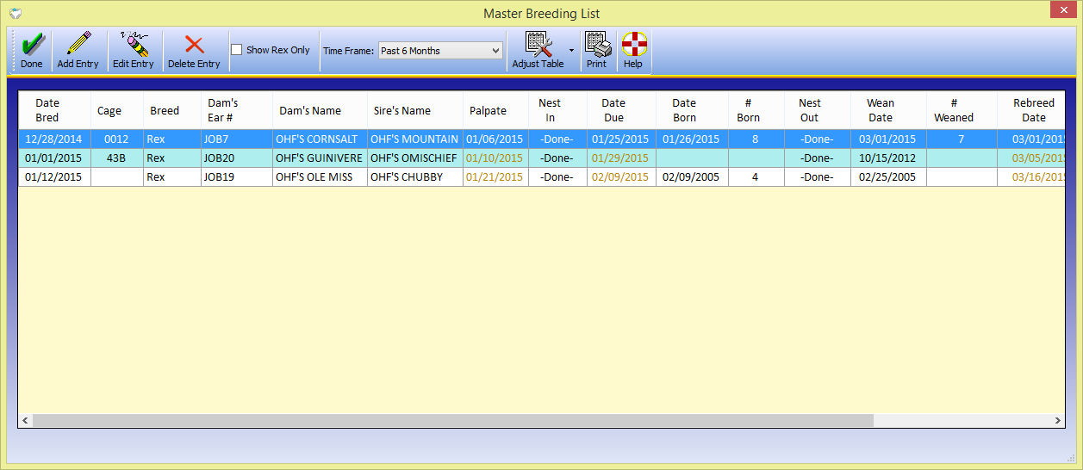Viewport: 1083px width, 470px height.
Task: Expand the Adjust Table dropdown arrow
Action: 571,51
